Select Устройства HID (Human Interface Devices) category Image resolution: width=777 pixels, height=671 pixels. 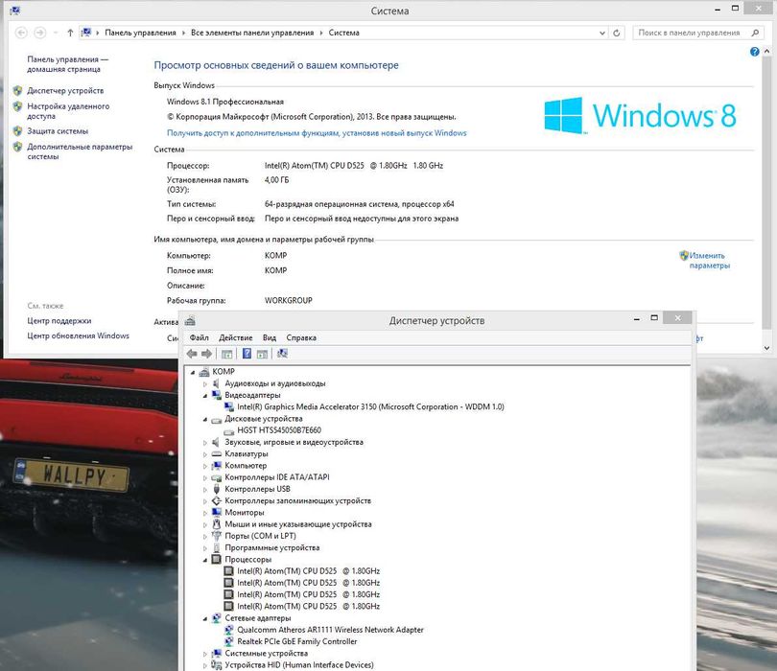[x=299, y=665]
